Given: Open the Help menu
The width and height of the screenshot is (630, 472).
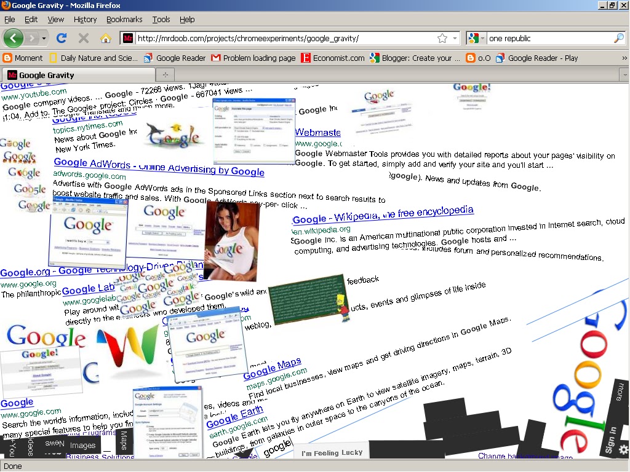Looking at the screenshot, I should 187,19.
